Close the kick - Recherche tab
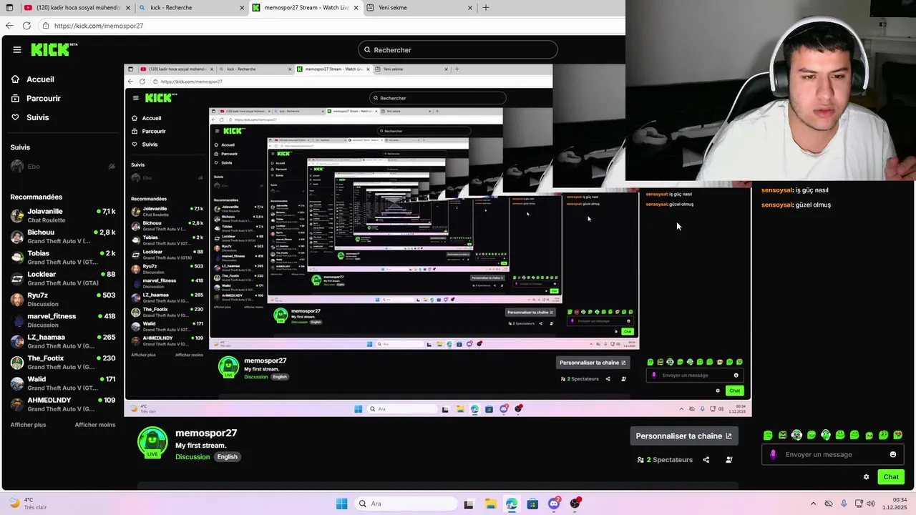The height and width of the screenshot is (515, 916). (242, 8)
